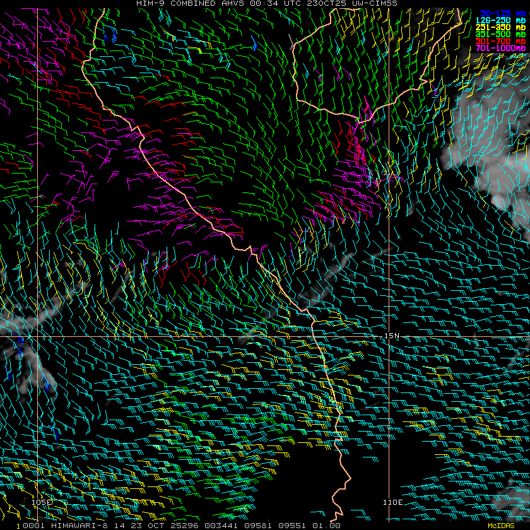Click the magenta "701-1000mb" legend entry
The width and height of the screenshot is (530, 530).
500,48
